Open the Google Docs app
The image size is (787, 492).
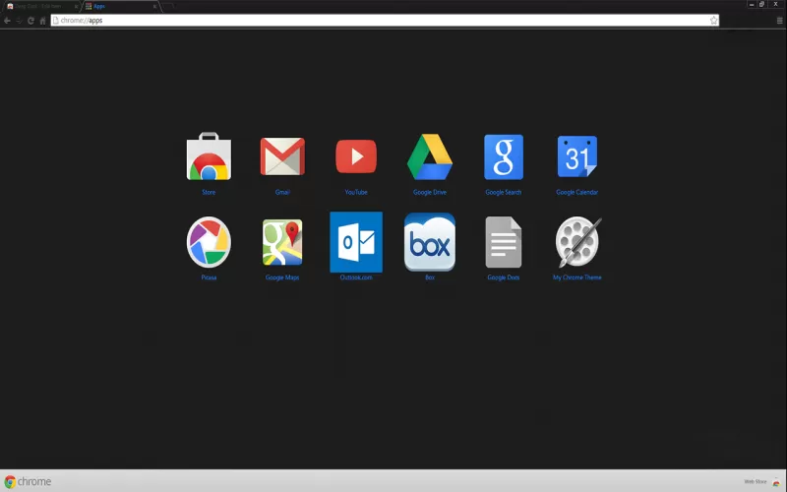tap(503, 242)
